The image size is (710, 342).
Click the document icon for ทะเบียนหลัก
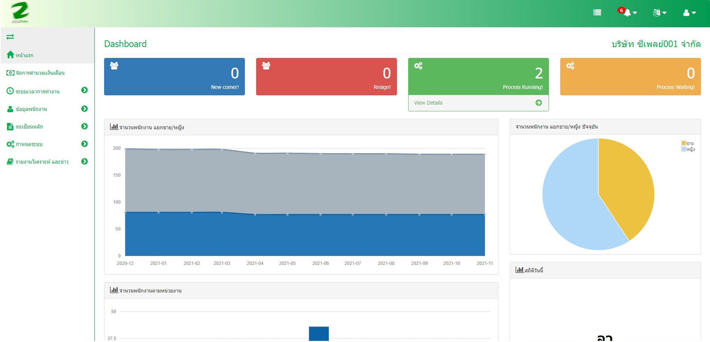pyautogui.click(x=10, y=127)
